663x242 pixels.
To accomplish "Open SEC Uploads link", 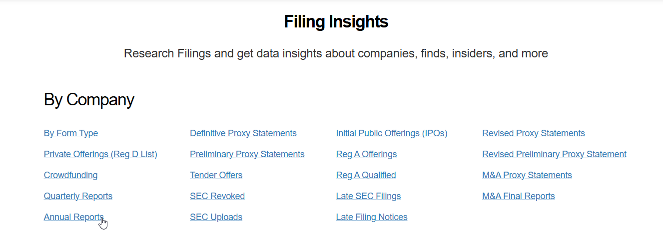I will point(216,217).
